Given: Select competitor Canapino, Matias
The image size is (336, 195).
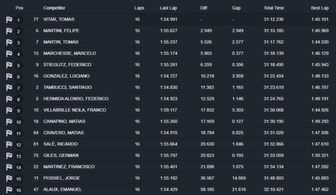Looking at the screenshot, I should tap(64, 122).
